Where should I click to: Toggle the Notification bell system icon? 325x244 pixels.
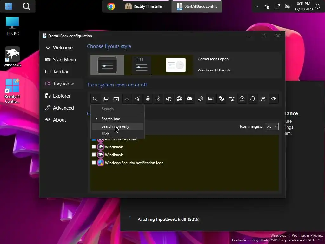click(x=252, y=99)
